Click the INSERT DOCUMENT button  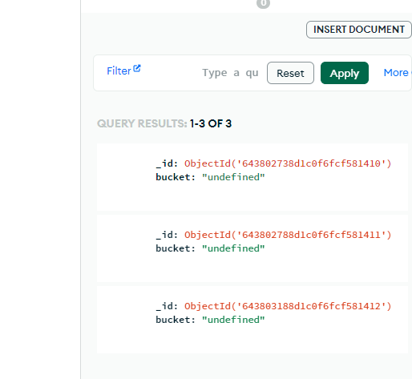point(359,30)
